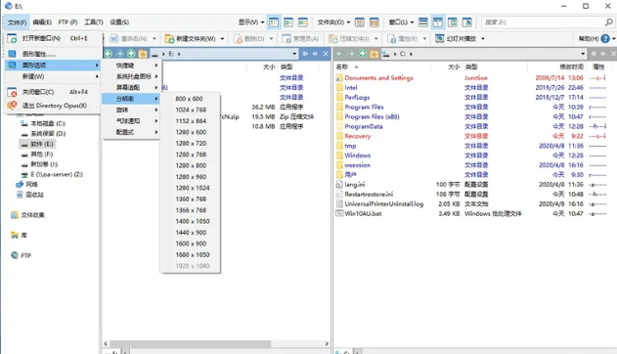This screenshot has width=617, height=354.
Task: Click the 幻灯片播放 button
Action: (x=456, y=38)
